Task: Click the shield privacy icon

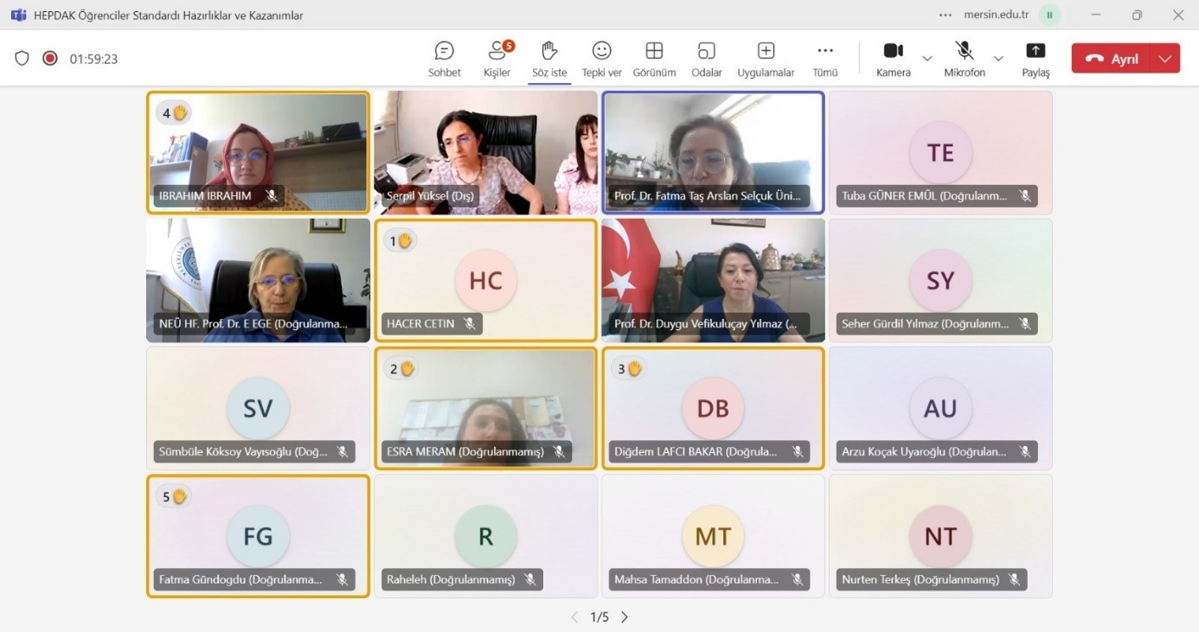Action: (22, 59)
